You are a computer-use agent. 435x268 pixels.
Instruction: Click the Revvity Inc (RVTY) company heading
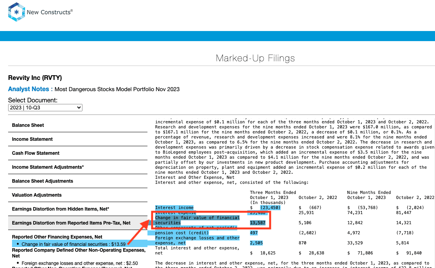click(x=35, y=78)
